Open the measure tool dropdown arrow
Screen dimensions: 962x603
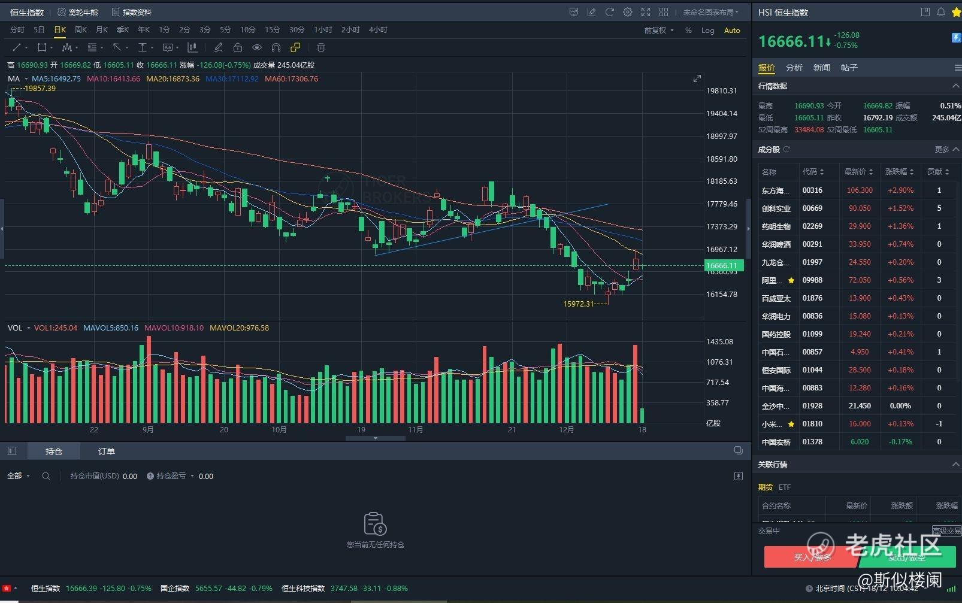(152, 47)
